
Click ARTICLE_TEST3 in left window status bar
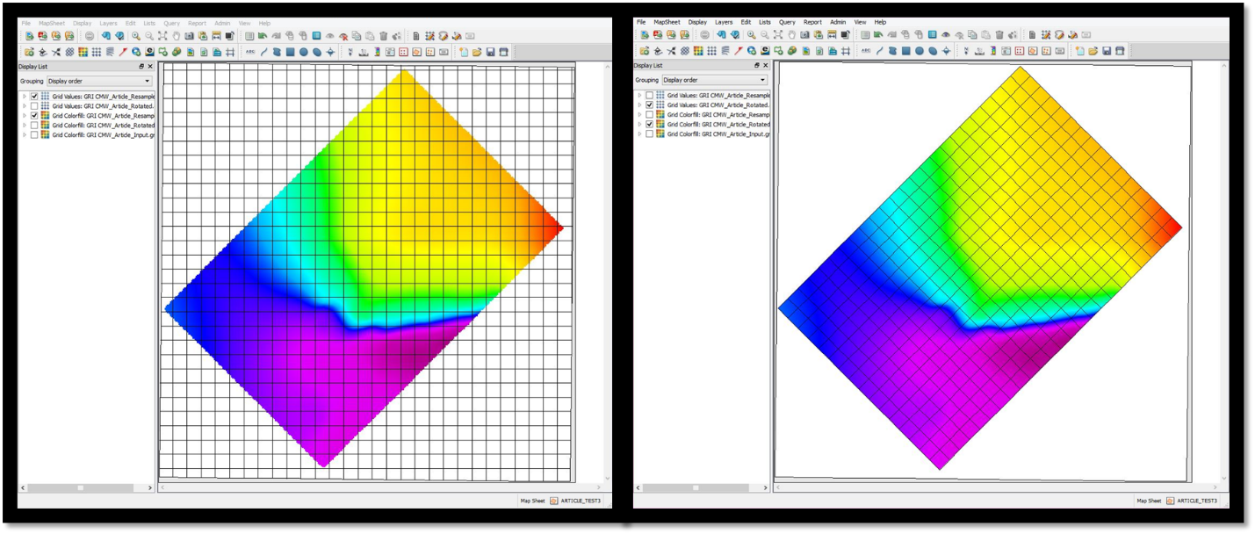pyautogui.click(x=581, y=501)
